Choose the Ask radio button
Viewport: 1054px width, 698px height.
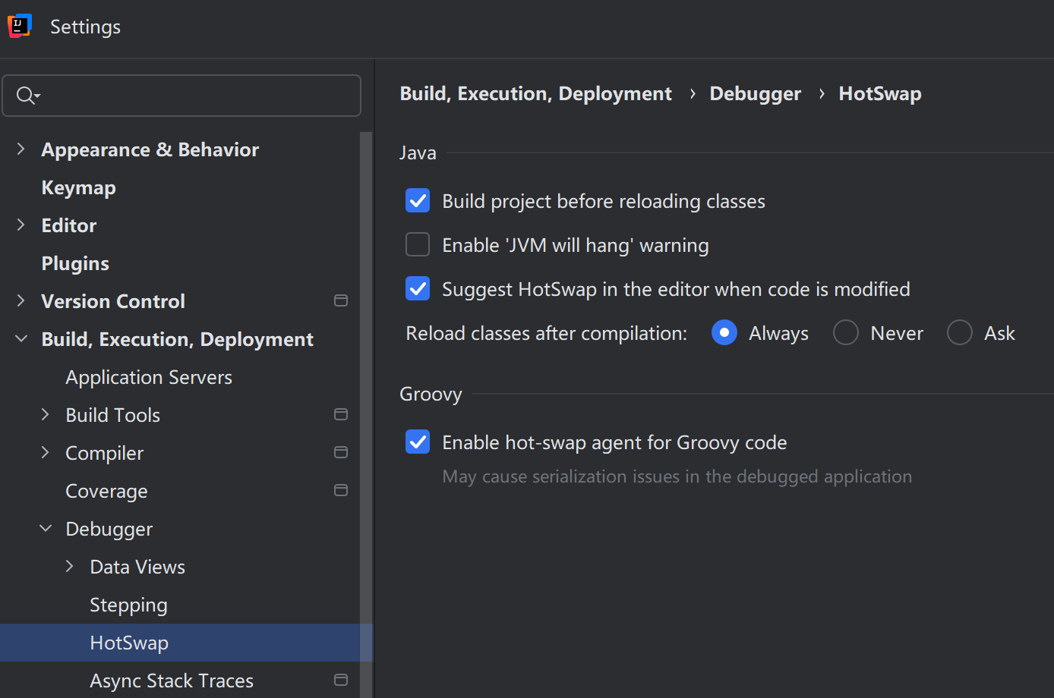[x=960, y=332]
